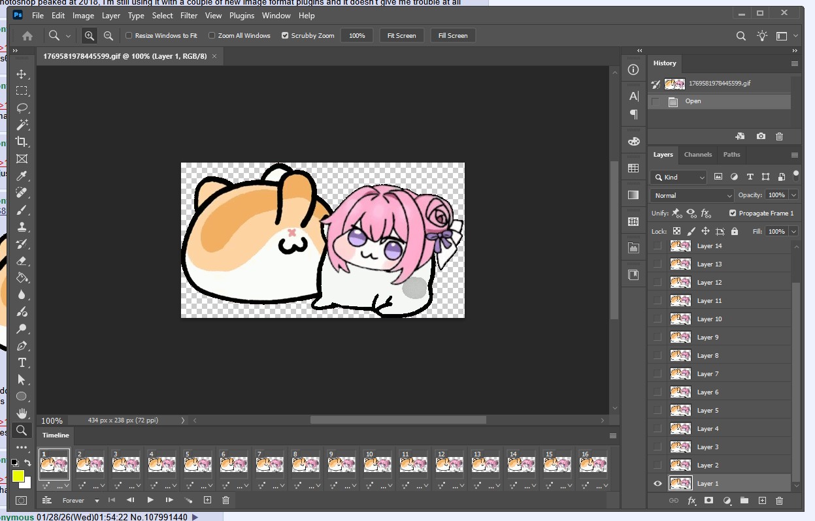Open the Normal blend mode dropdown
The height and width of the screenshot is (521, 815).
[x=692, y=195]
